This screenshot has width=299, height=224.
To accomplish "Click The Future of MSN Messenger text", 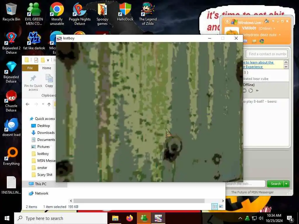I will click(252, 192).
